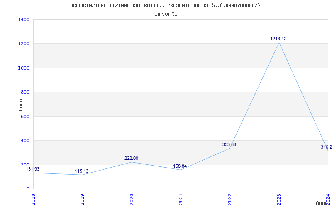The height and width of the screenshot is (207, 332).
Task: Click the 2019 x-axis label
Action: pos(82,200)
